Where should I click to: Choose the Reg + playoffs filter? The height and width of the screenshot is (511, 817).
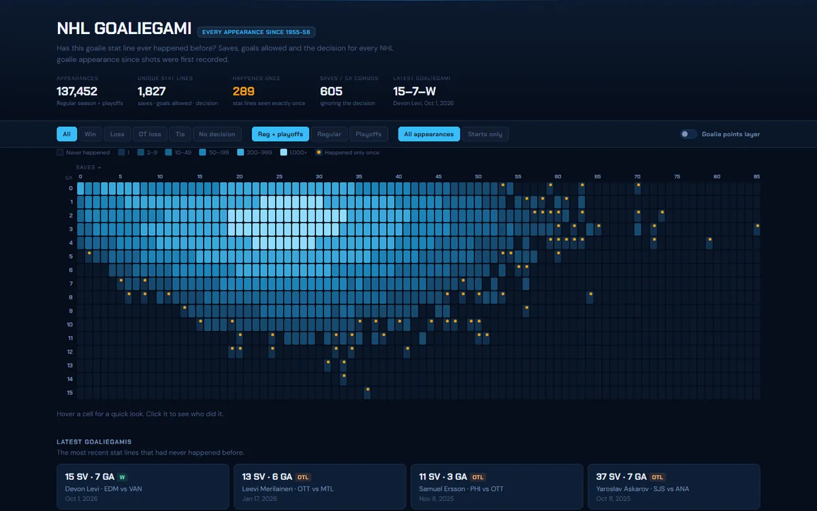[x=281, y=134]
